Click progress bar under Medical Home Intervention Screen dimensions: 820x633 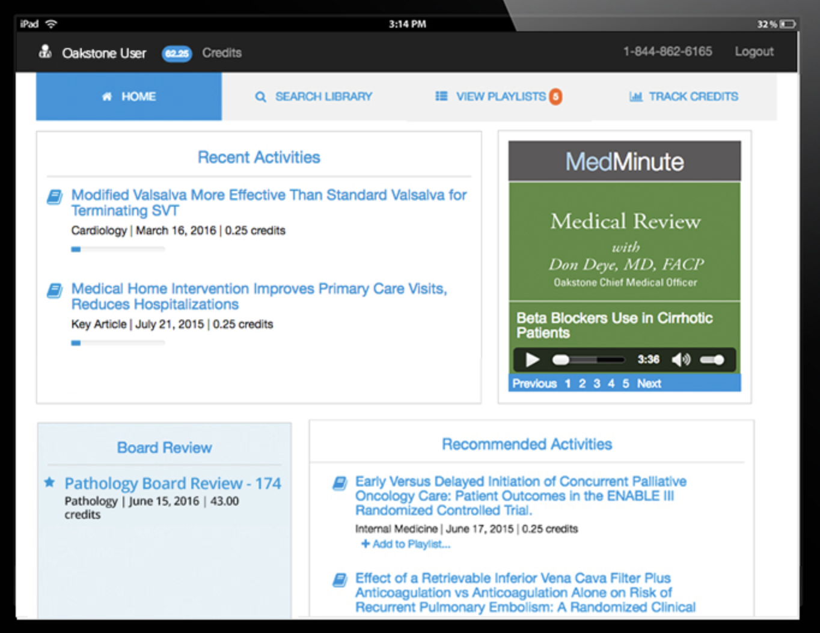point(118,343)
